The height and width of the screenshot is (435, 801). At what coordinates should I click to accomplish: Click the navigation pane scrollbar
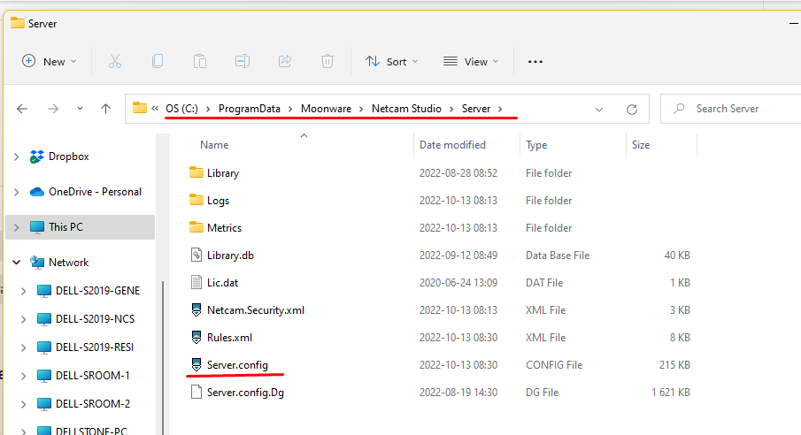(163, 357)
